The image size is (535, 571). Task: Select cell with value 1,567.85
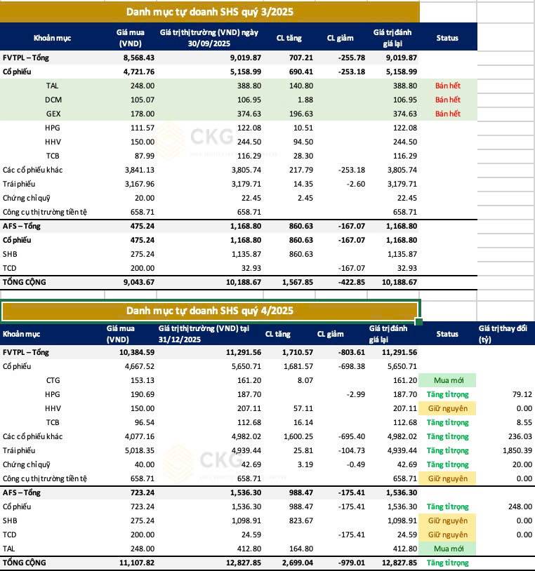tap(298, 282)
